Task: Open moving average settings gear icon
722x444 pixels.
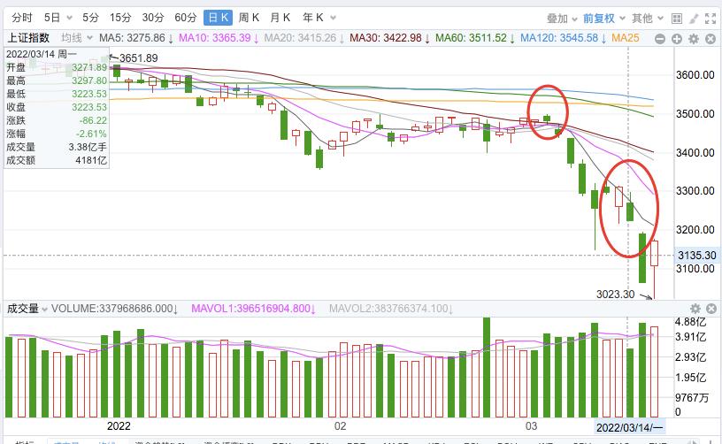Action: (694, 39)
